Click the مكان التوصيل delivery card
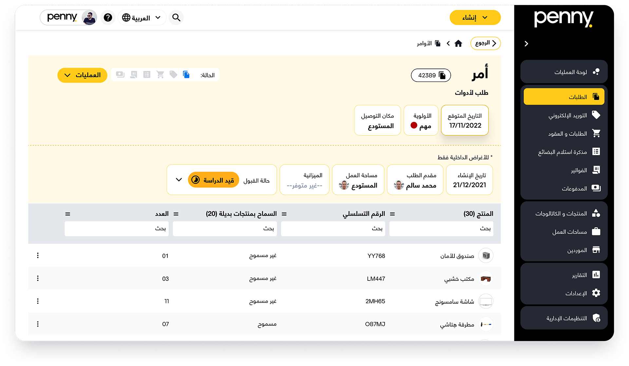629x366 pixels. [x=377, y=120]
